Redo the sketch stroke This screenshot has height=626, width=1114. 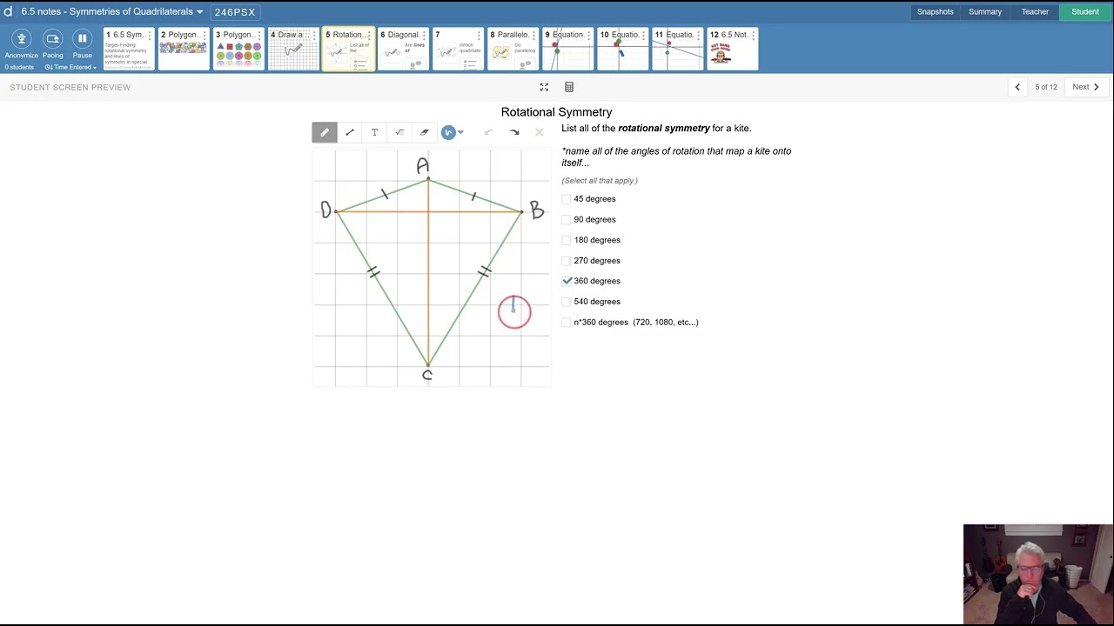514,132
